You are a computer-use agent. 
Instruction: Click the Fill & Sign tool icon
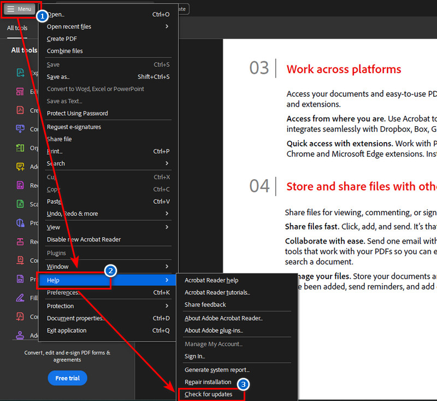point(20,298)
